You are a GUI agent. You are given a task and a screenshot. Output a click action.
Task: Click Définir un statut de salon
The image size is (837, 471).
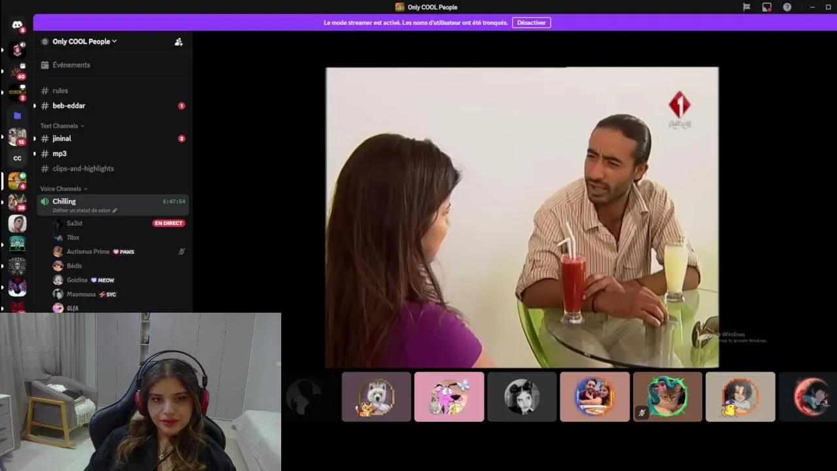pyautogui.click(x=81, y=211)
